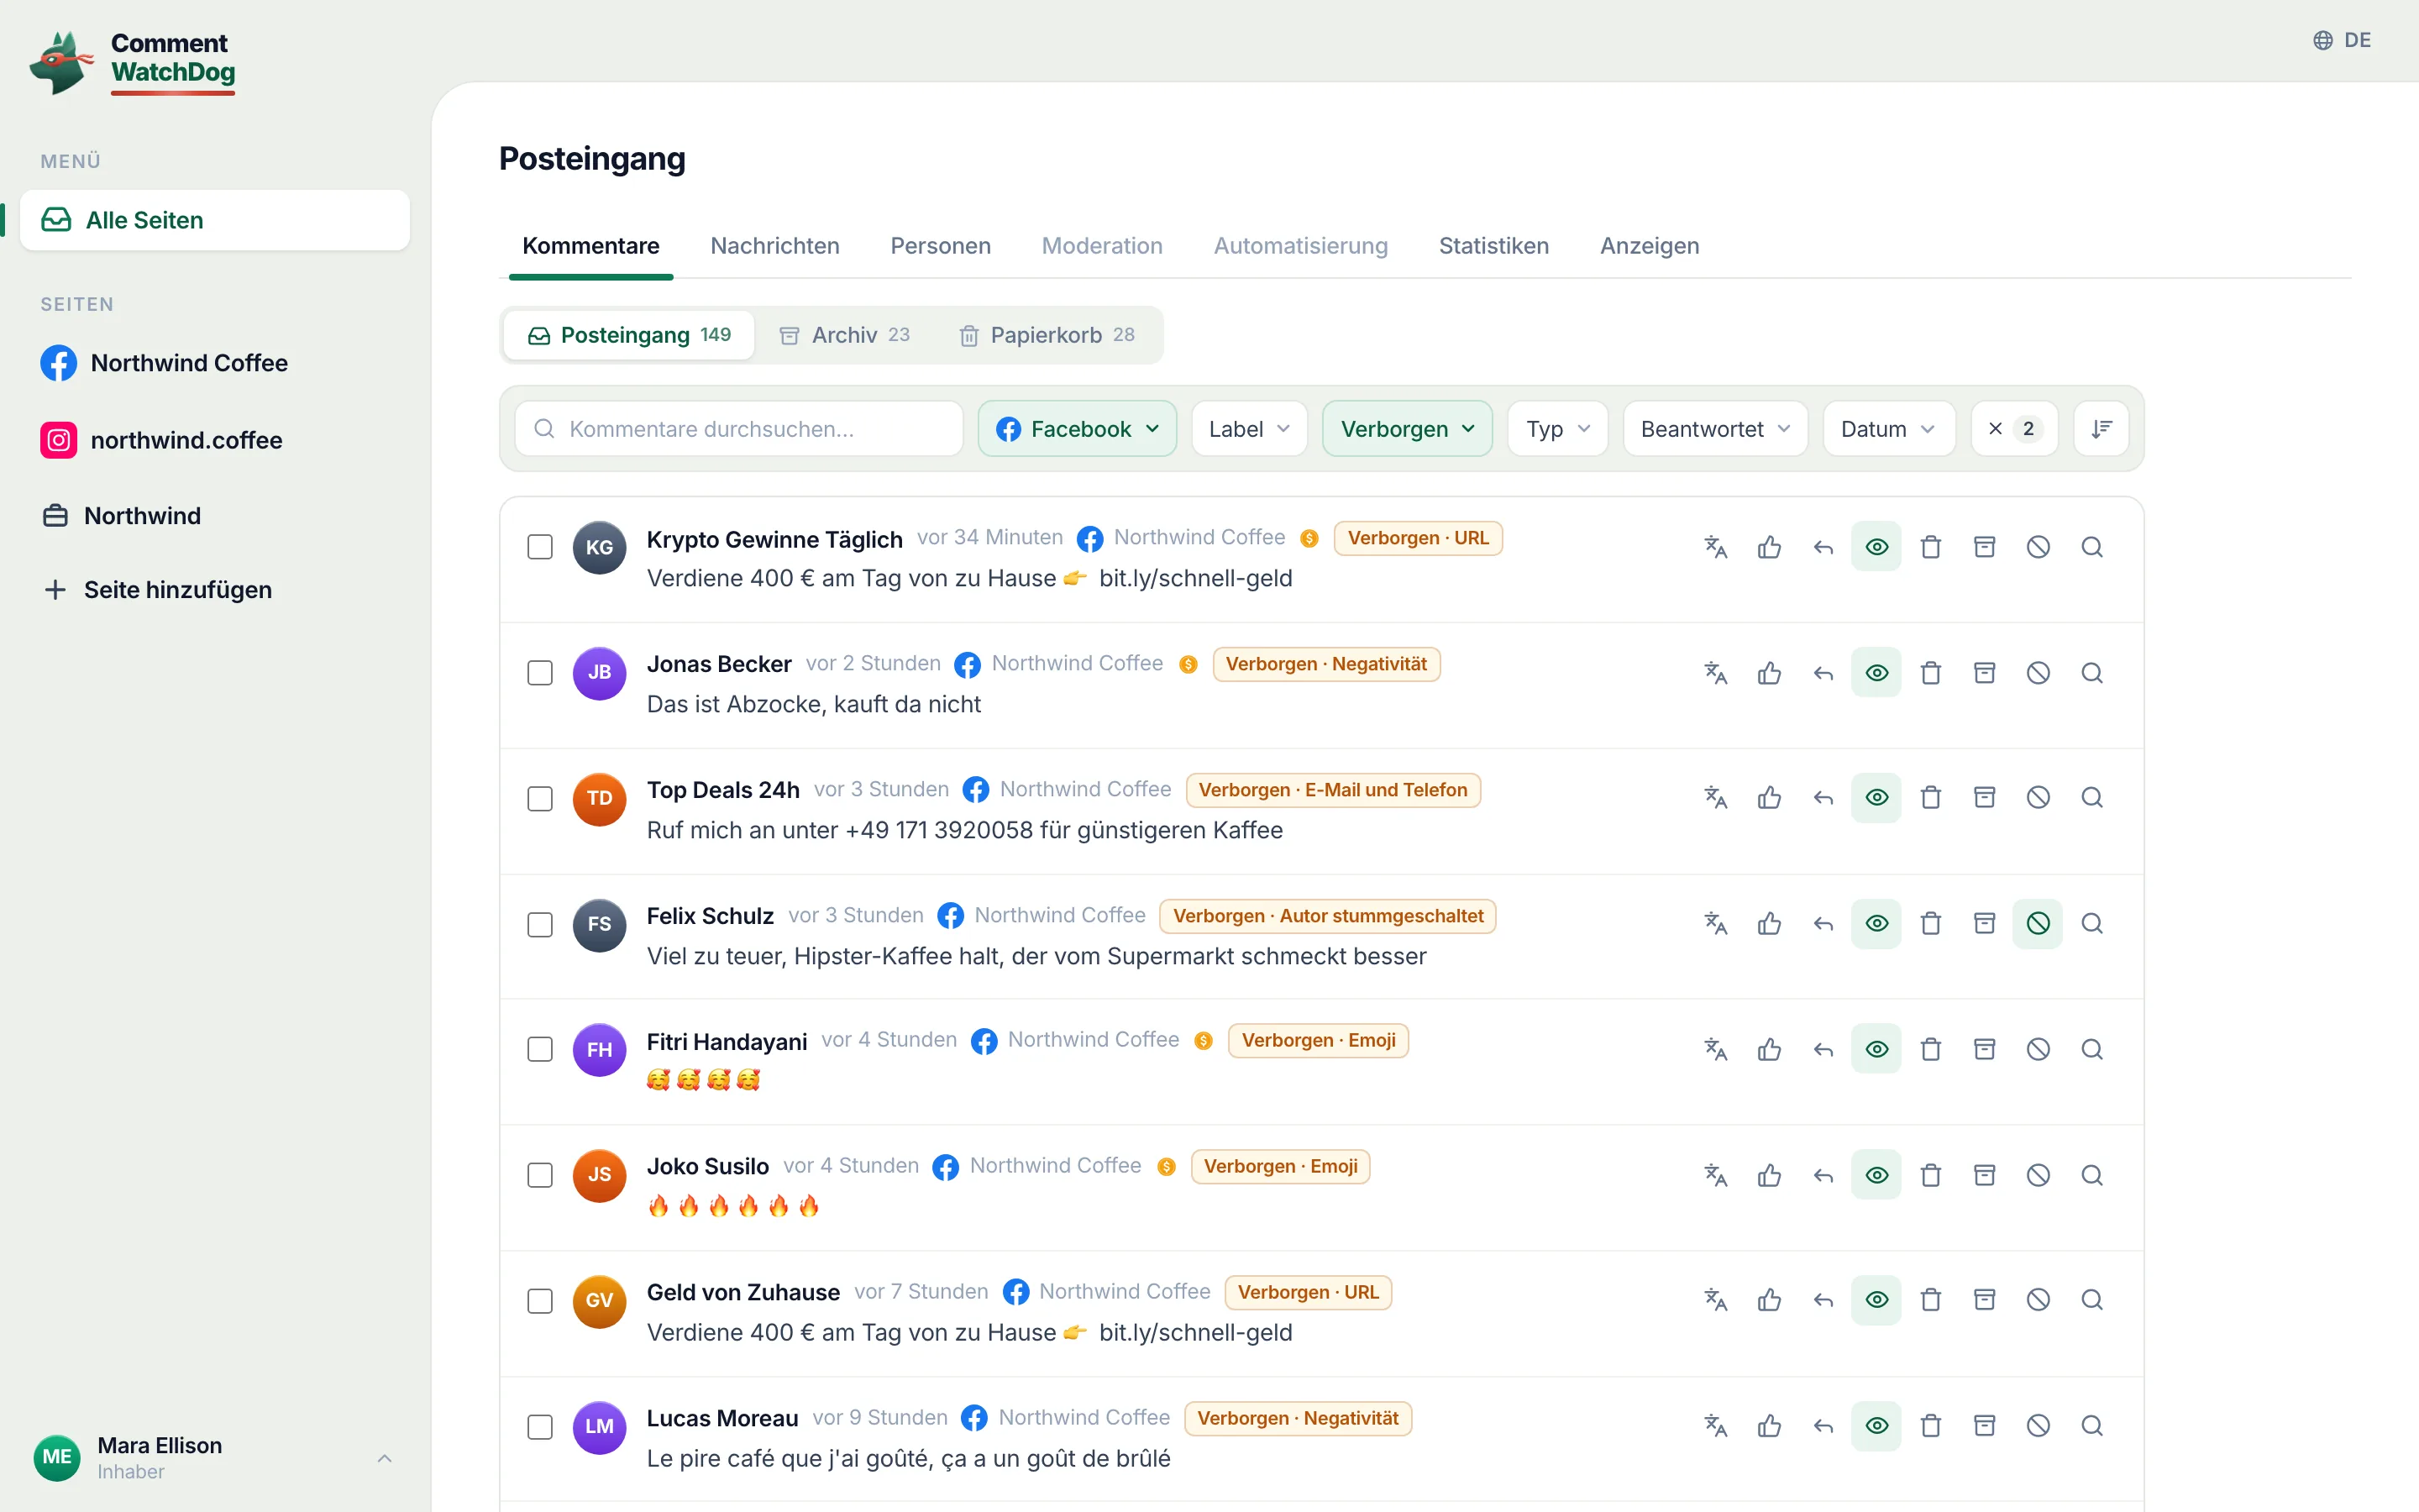2419x1512 pixels.
Task: Archive the Fitri Handayani comment
Action: [1986, 1049]
